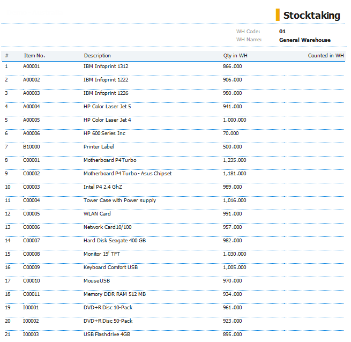Click item number A00001
351x342 pixels.
tap(32, 66)
